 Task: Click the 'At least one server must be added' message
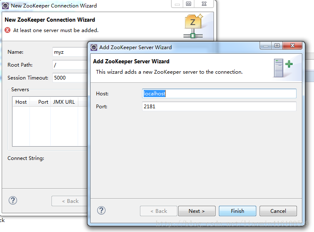point(56,30)
